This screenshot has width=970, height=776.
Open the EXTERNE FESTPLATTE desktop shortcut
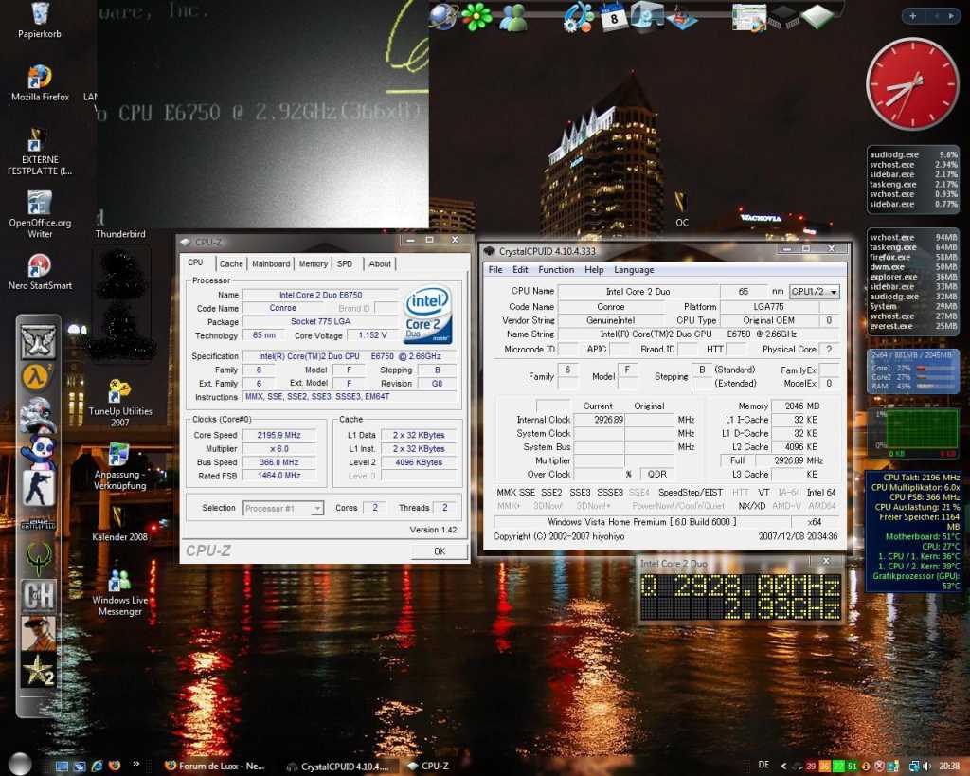[40, 152]
